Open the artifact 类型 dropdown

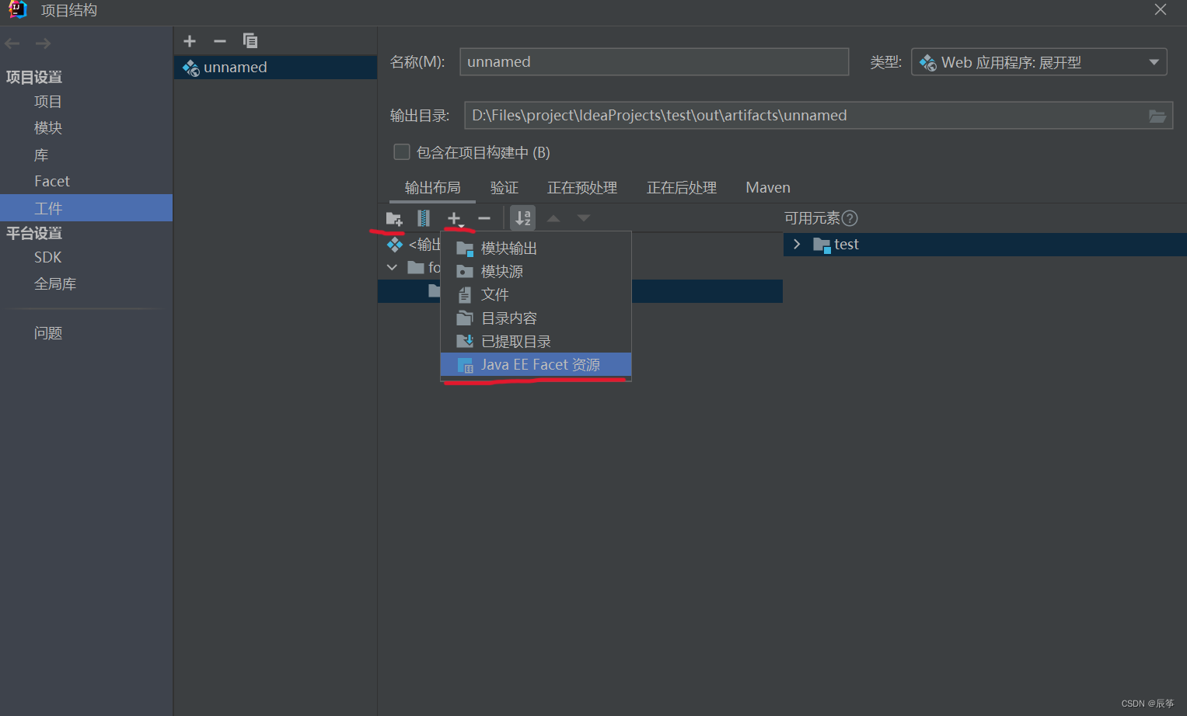(1039, 62)
